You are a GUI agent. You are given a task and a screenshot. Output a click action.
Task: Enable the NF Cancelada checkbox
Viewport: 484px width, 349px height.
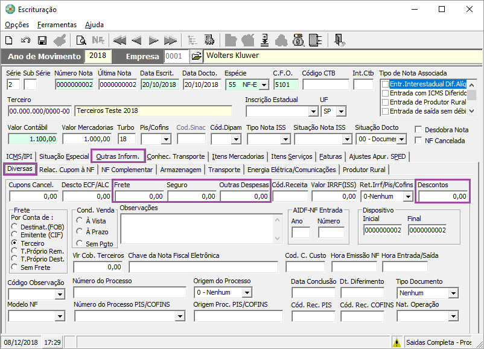click(x=418, y=140)
